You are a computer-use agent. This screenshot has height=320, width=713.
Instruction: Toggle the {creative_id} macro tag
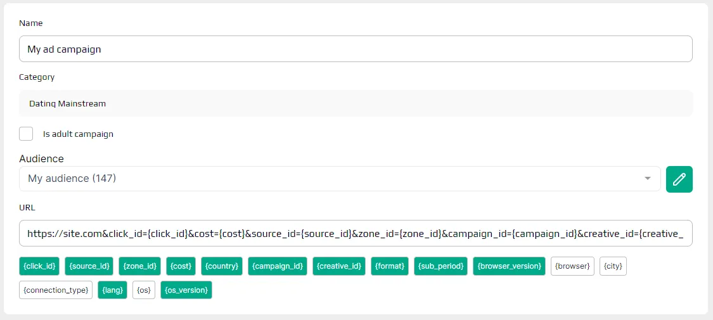click(x=339, y=266)
